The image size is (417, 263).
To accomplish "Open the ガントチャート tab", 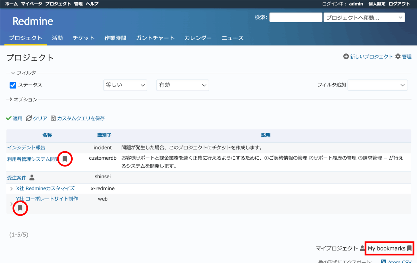I will [155, 38].
